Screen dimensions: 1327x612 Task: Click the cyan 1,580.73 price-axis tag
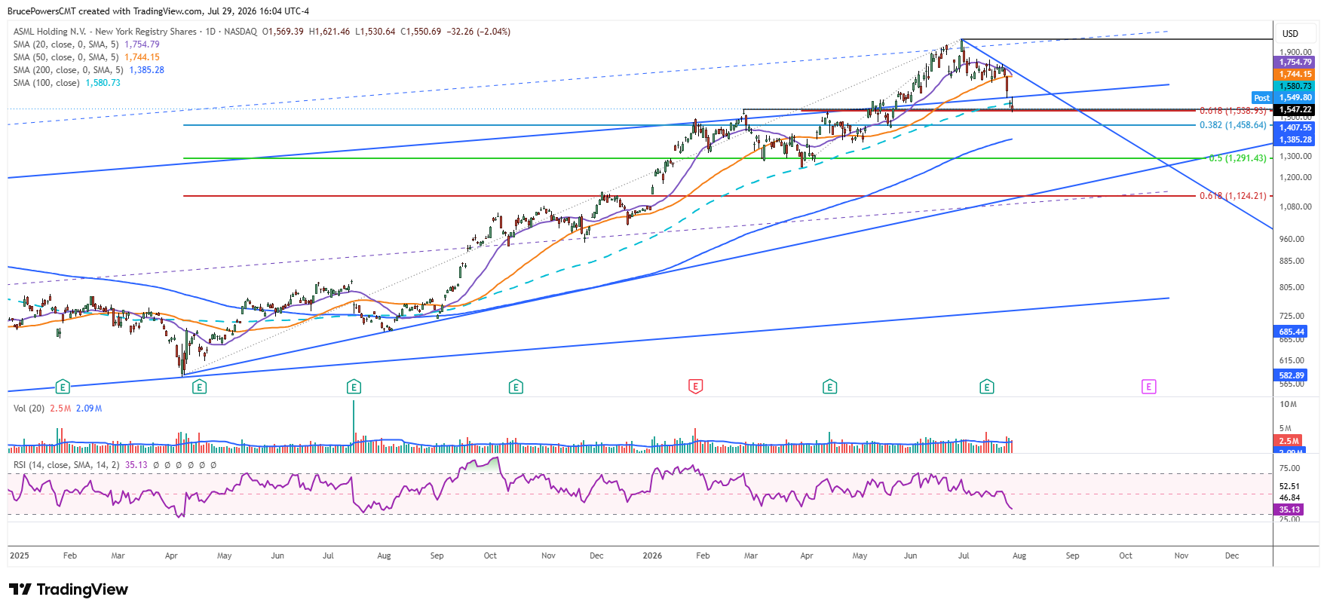tap(1295, 86)
